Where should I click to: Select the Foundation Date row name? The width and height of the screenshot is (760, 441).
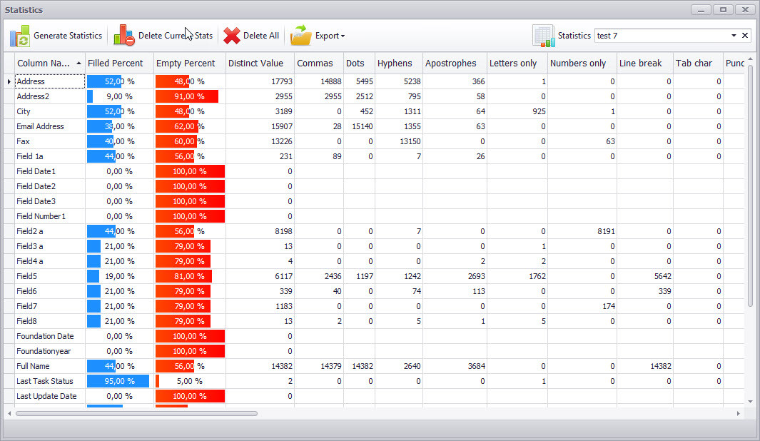coord(45,336)
